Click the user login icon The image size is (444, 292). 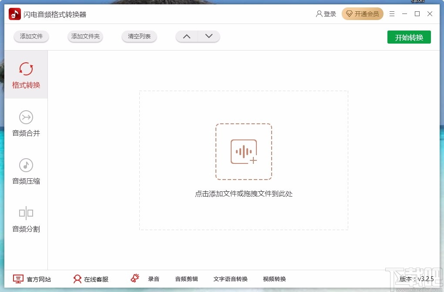coord(319,14)
